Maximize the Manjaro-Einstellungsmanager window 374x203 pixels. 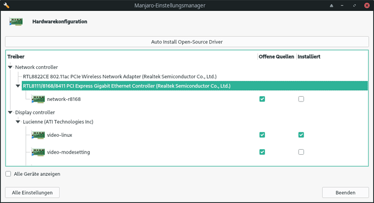(354, 5)
